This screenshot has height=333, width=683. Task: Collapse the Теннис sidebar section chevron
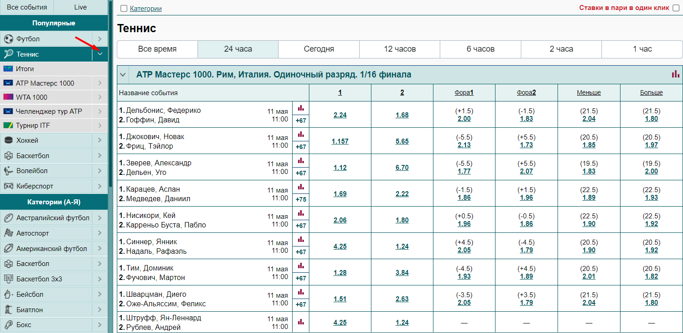(100, 54)
